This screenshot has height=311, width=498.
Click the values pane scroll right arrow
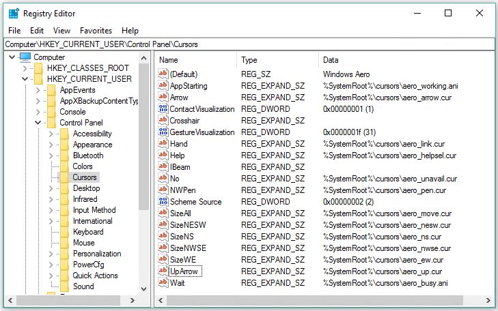[488, 300]
